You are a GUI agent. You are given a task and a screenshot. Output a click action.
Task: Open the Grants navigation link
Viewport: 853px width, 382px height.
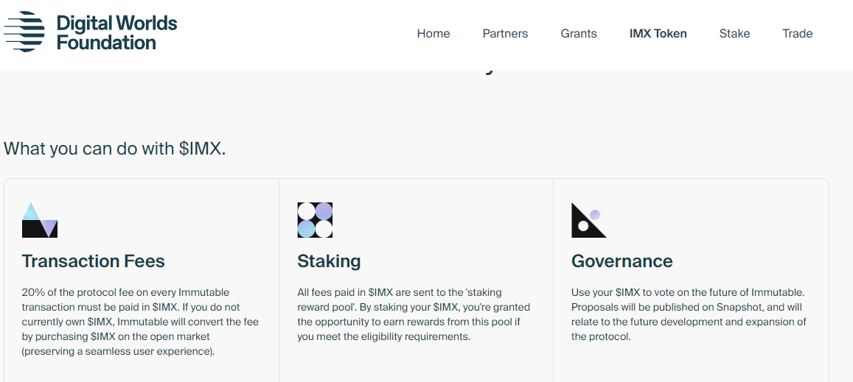coord(579,34)
